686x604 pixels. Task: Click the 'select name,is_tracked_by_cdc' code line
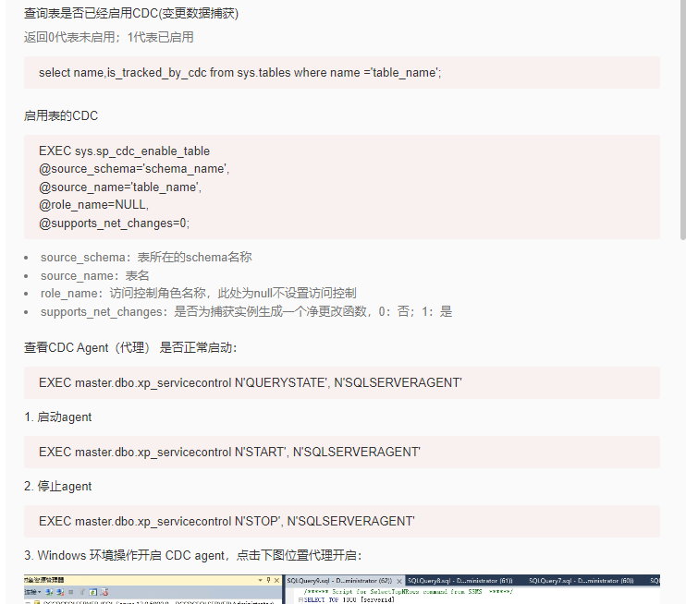point(239,73)
